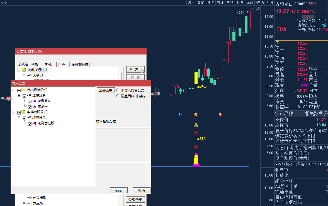
Task: Switch to the 按日期频度 tab
Action: point(80,64)
